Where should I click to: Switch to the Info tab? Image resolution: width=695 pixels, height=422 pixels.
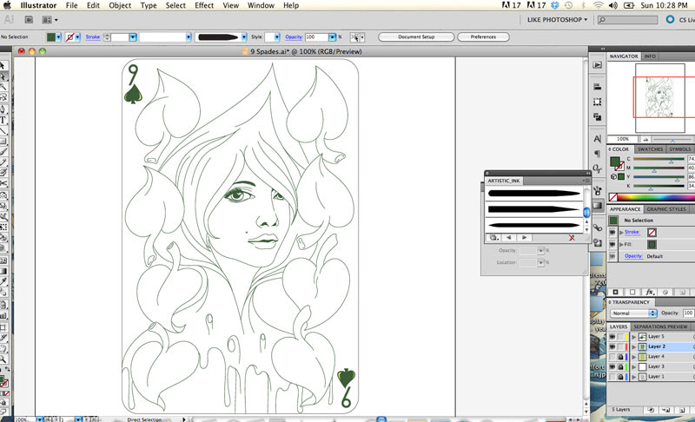[x=650, y=56]
